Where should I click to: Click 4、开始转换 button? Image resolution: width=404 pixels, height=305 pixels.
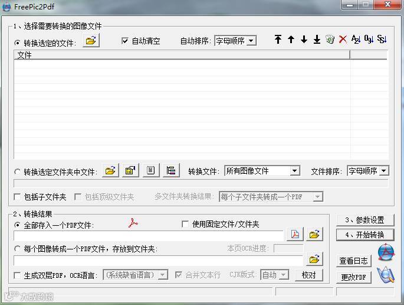tap(365, 235)
